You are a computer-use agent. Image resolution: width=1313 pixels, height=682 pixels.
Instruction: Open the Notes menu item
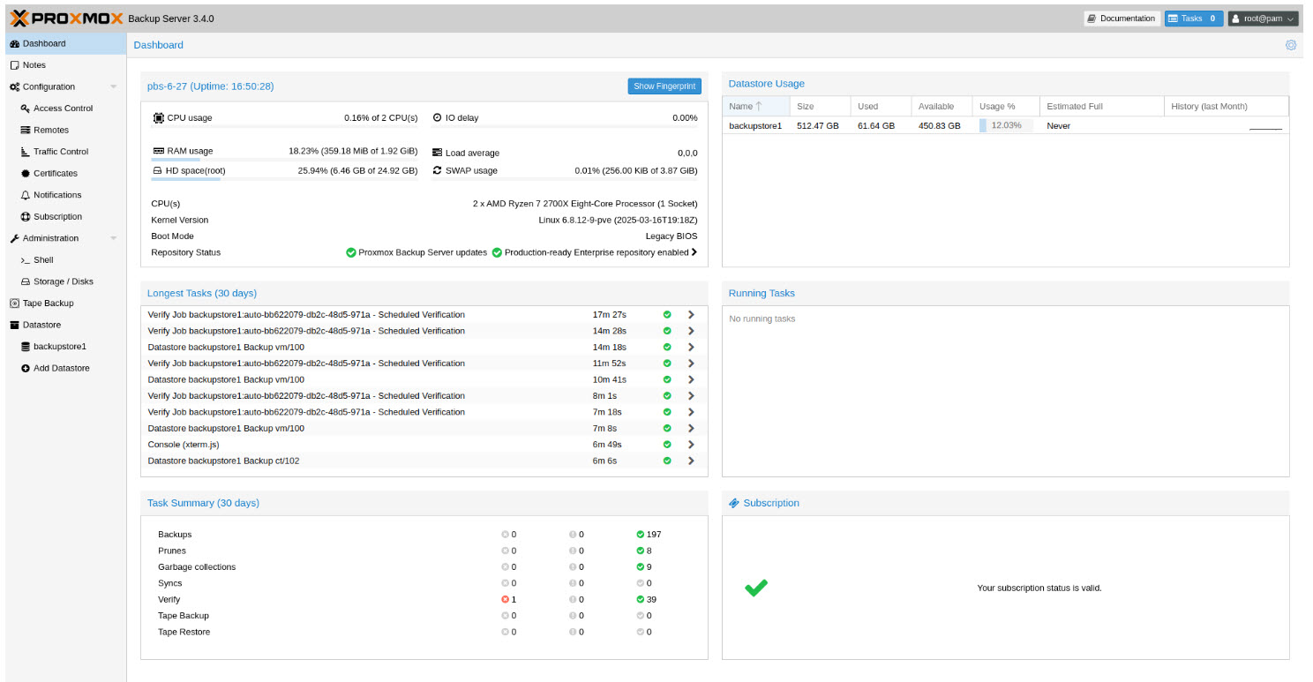[34, 65]
